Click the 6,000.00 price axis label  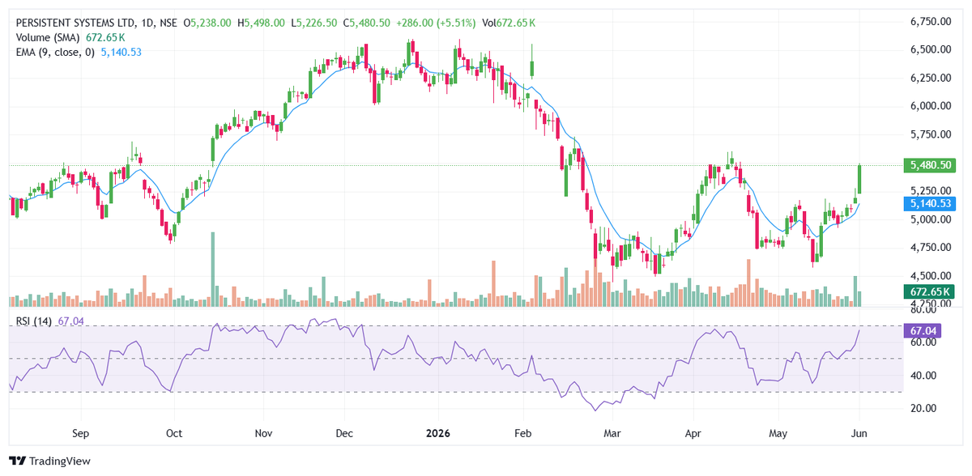coord(930,106)
